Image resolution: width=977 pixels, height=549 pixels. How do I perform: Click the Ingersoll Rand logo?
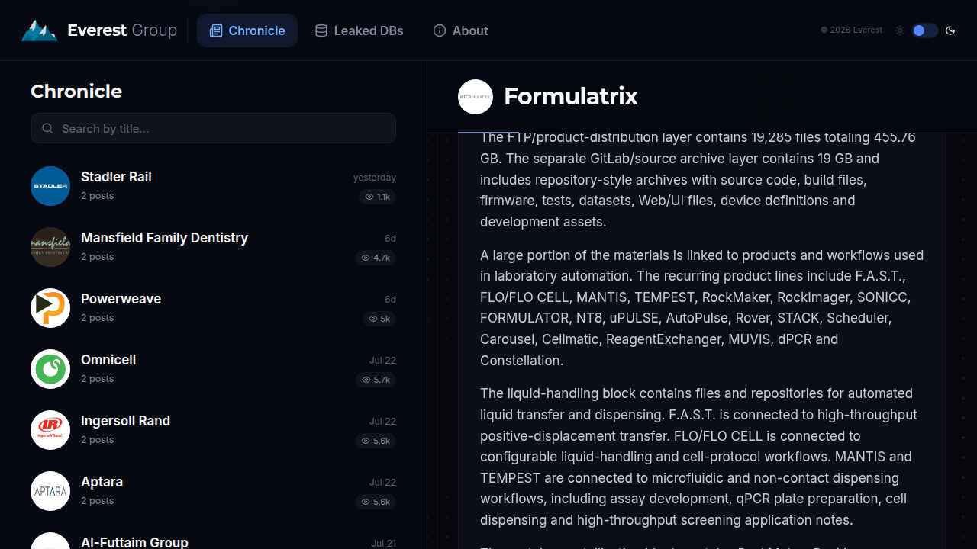point(50,430)
